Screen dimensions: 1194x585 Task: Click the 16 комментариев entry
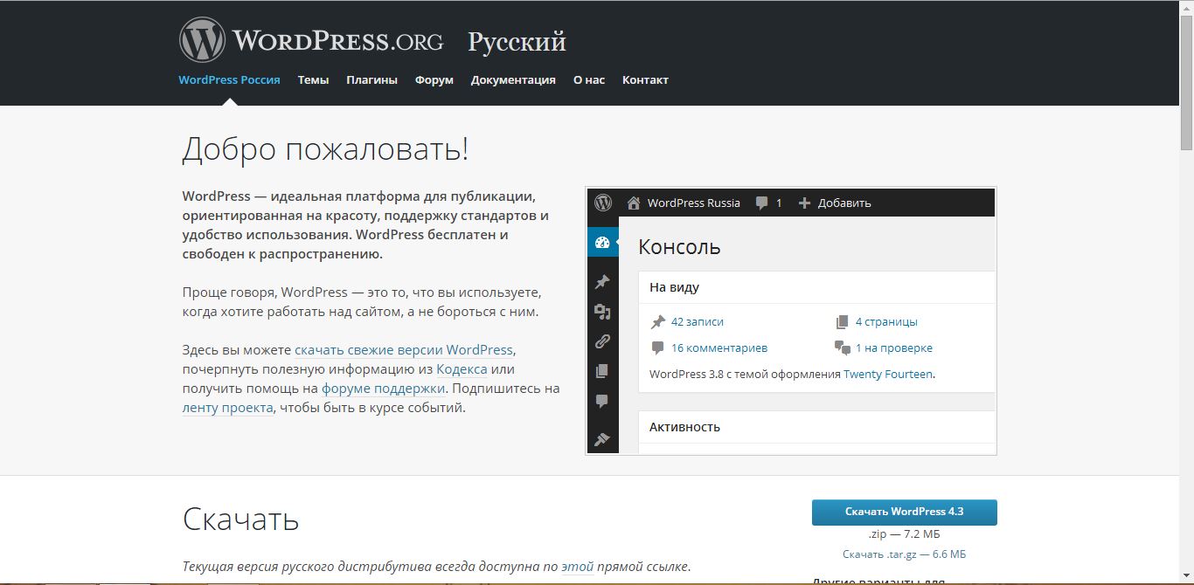(719, 348)
